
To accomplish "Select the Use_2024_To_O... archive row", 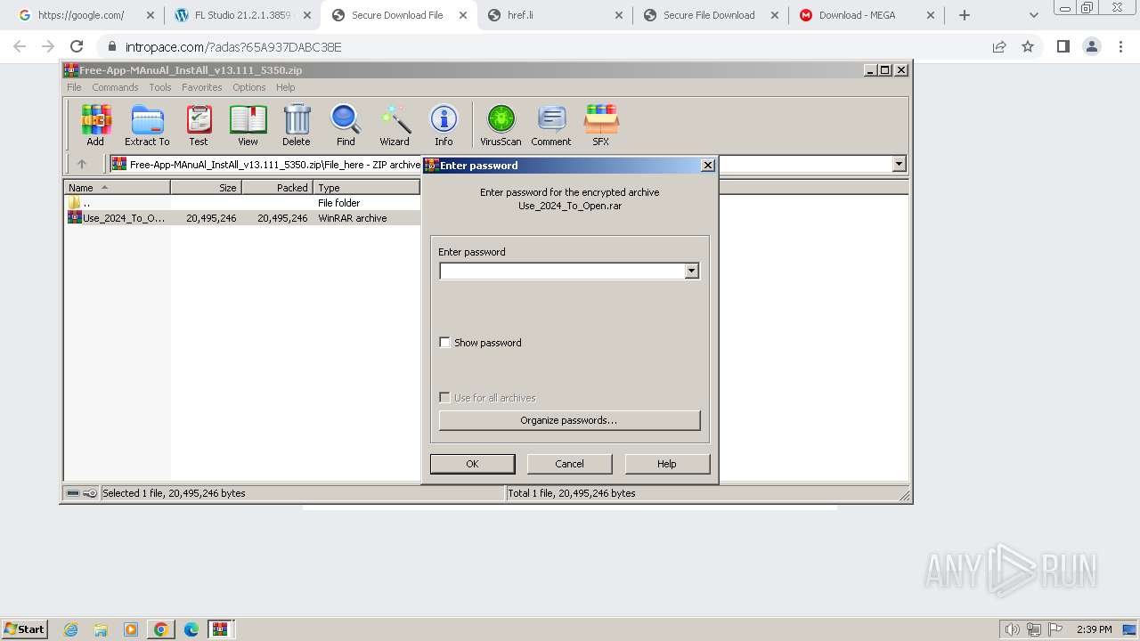I will tap(242, 218).
